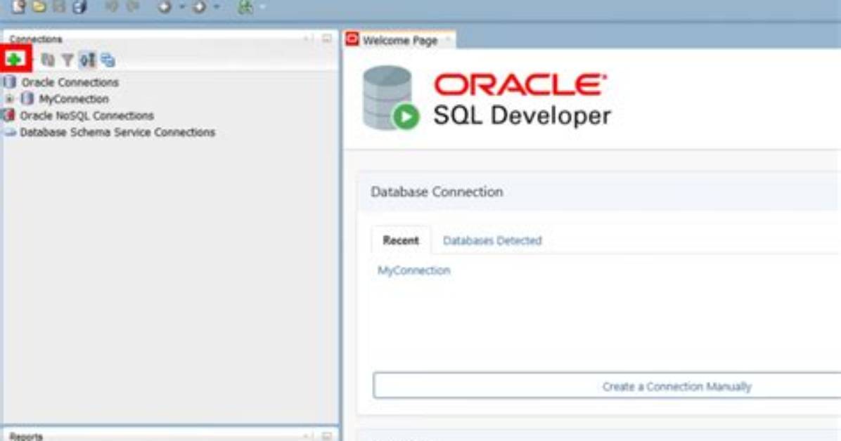This screenshot has height=441, width=841.
Task: Switch to the Welcome Page tab
Action: pyautogui.click(x=400, y=40)
